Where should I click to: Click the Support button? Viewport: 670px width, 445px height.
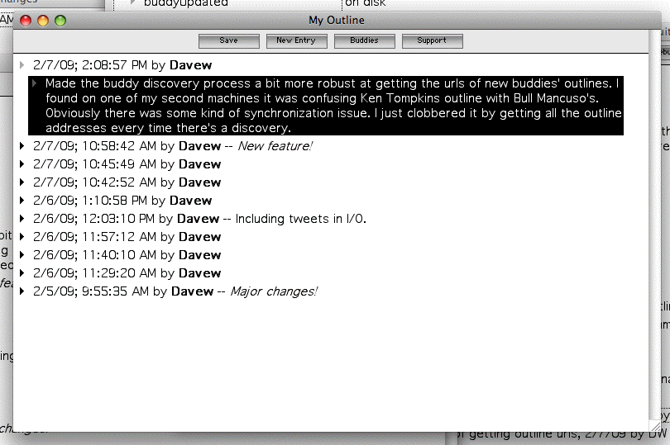click(x=432, y=40)
